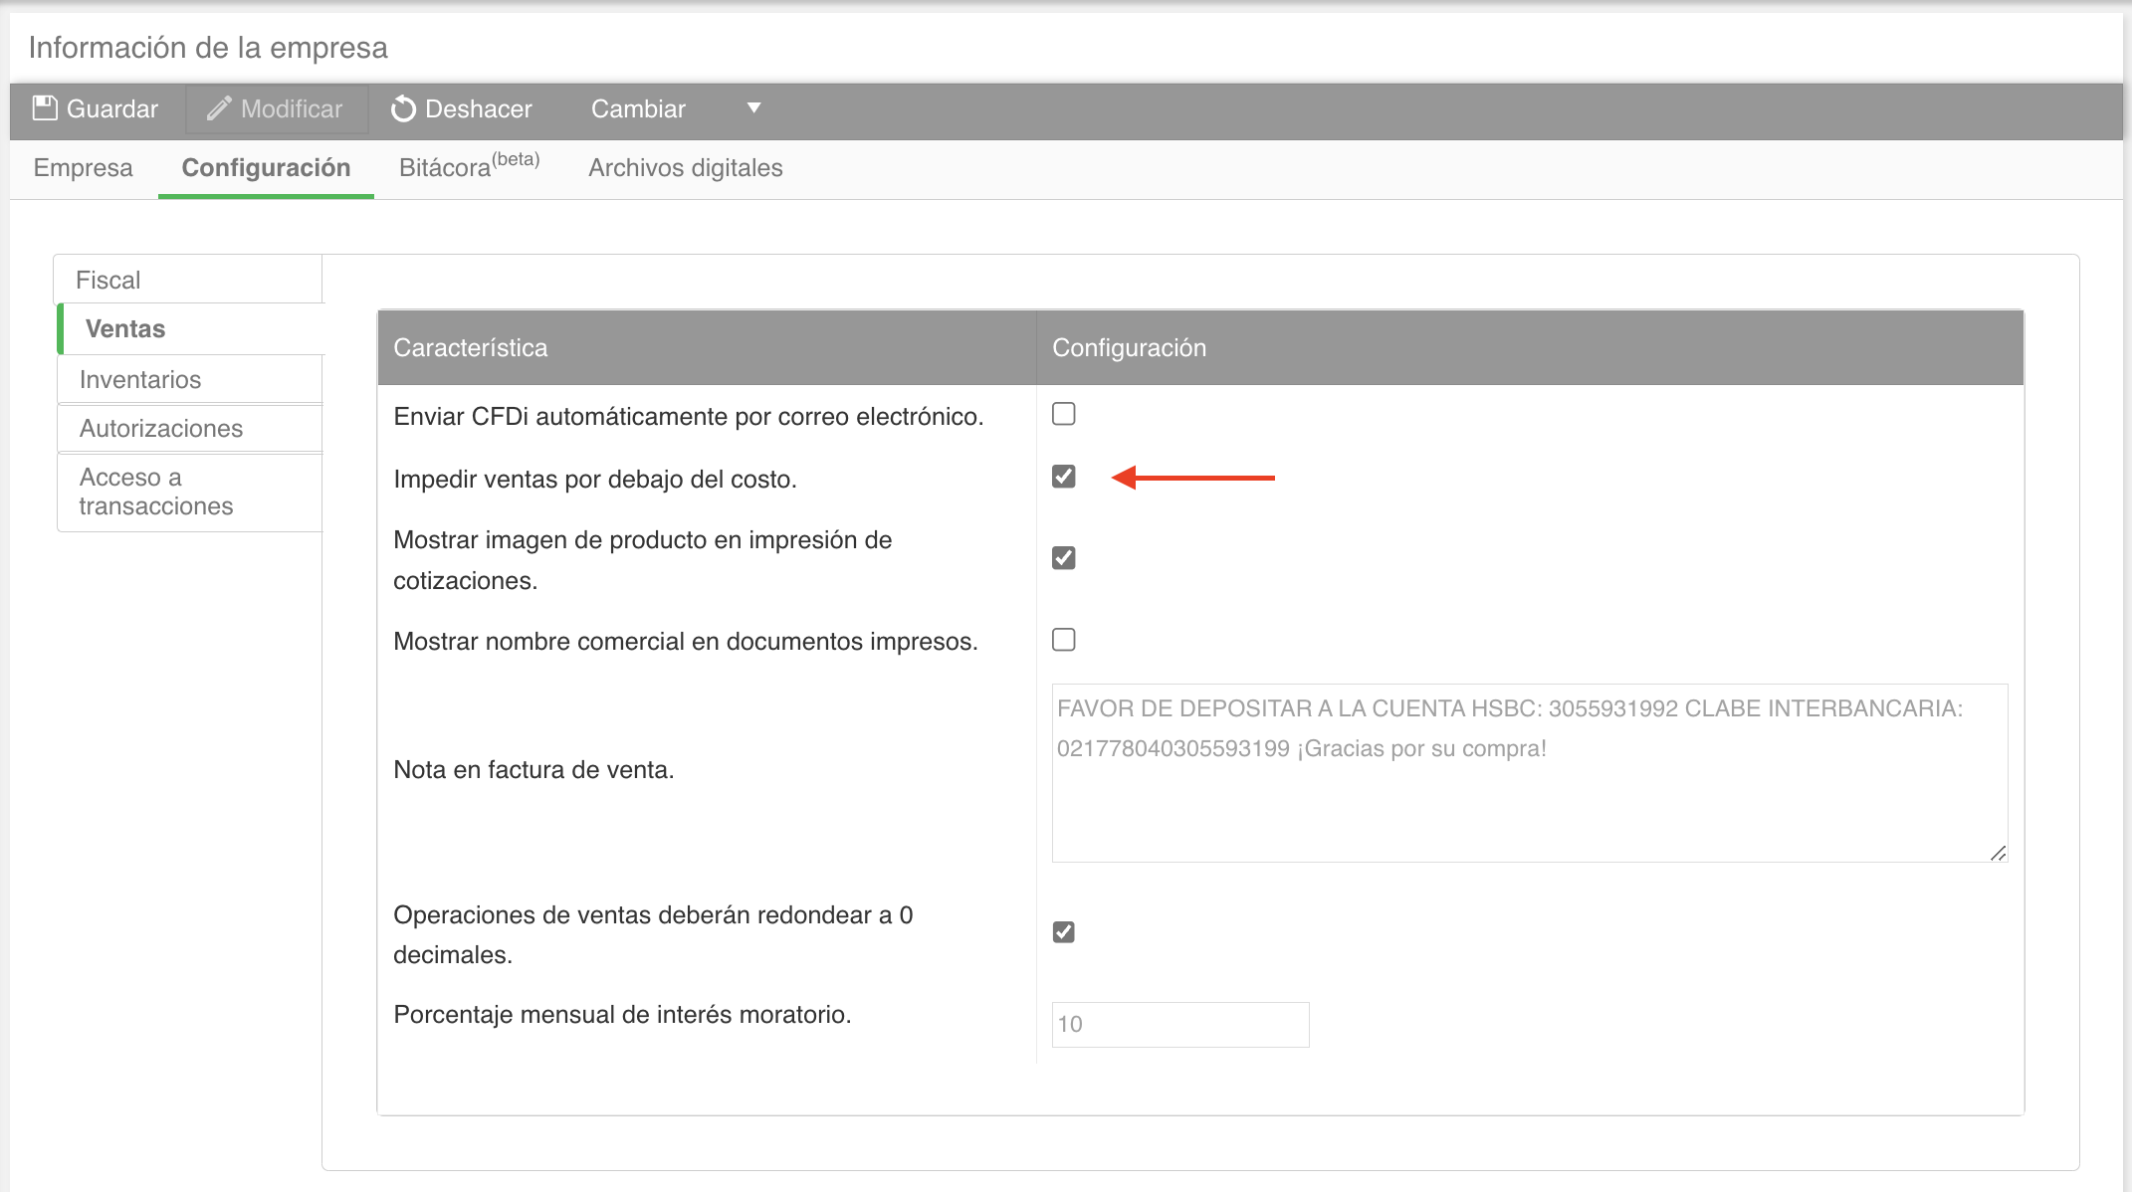This screenshot has width=2132, height=1192.
Task: Click the Guardar button label
Action: (112, 108)
